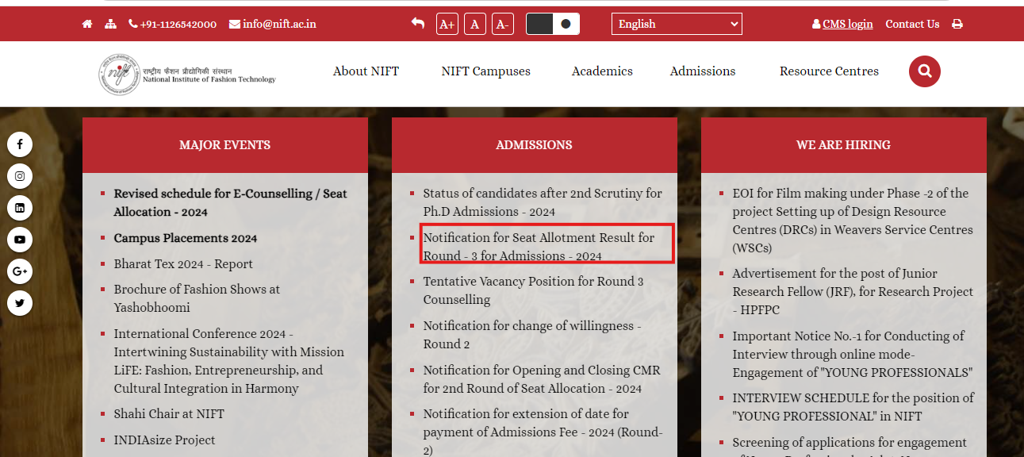
Task: Open the sitemap icon
Action: (x=110, y=24)
